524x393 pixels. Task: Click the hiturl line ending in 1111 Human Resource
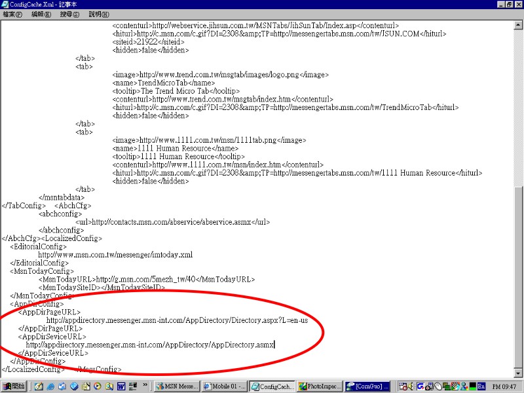pyautogui.click(x=297, y=173)
